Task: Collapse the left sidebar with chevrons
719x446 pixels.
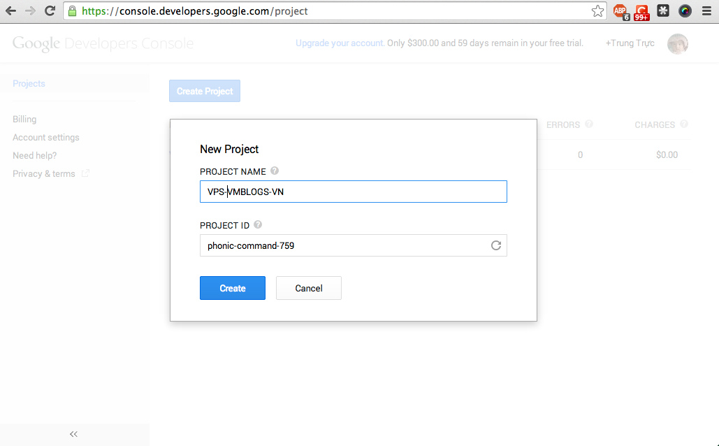Action: point(74,434)
